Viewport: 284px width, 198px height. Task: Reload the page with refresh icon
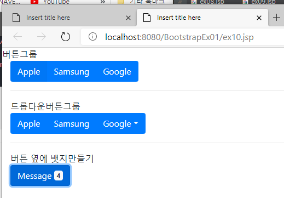[66, 37]
